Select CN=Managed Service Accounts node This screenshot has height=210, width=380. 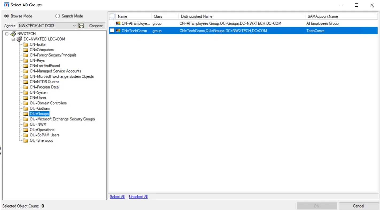(x=55, y=71)
